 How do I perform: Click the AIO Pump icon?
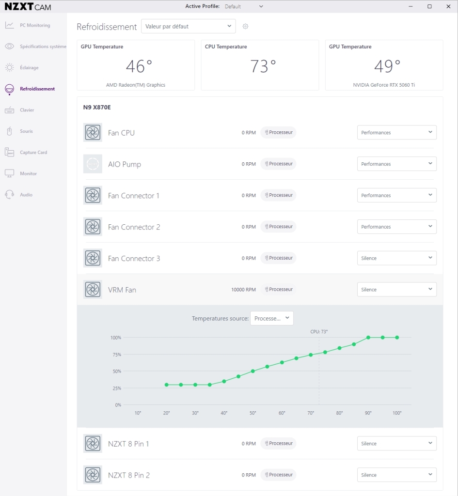click(93, 164)
